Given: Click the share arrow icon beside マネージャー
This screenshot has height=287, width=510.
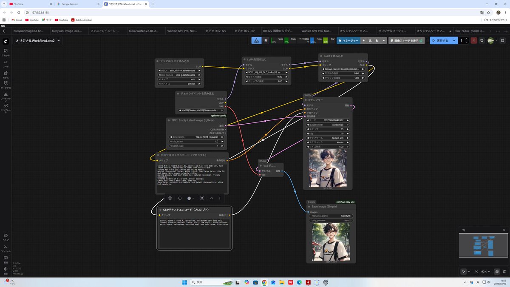Looking at the screenshot, I should (384, 40).
